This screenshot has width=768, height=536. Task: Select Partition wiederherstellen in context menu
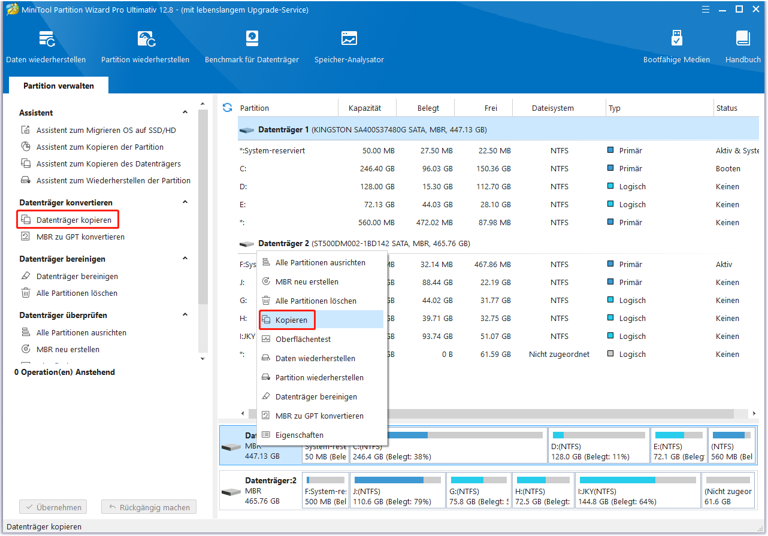(x=322, y=377)
